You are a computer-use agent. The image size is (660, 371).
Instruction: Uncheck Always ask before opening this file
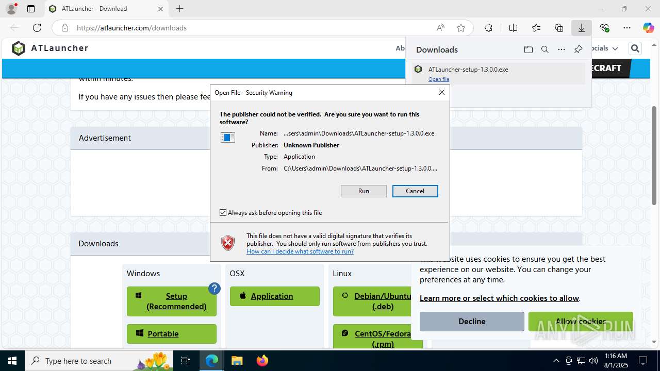(x=223, y=212)
